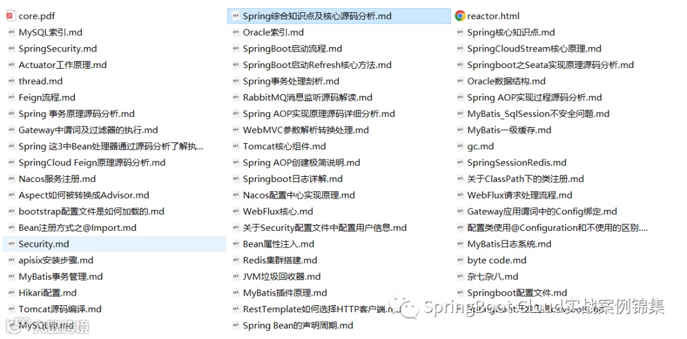The height and width of the screenshot is (339, 687).
Task: Click the icon of Feign流程.md
Action: pyautogui.click(x=11, y=97)
